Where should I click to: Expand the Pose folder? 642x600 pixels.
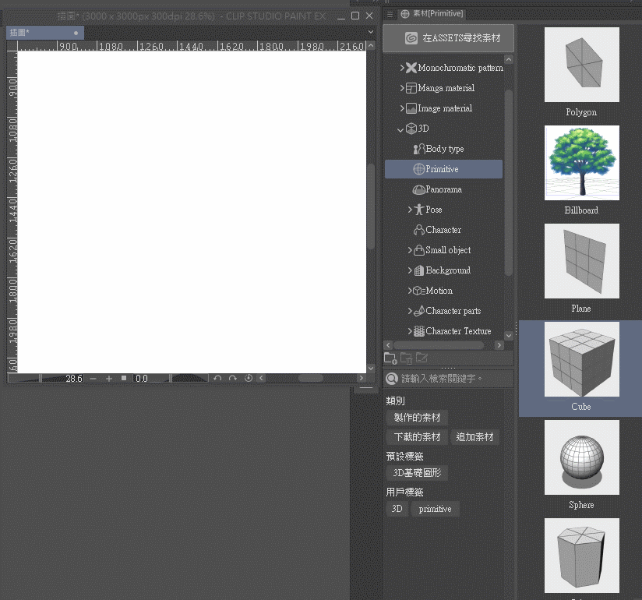(x=410, y=210)
